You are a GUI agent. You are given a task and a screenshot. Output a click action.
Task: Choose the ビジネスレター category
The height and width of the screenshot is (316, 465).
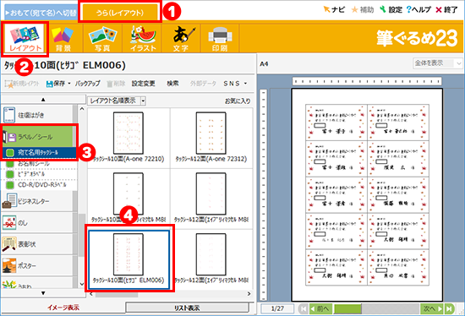tap(37, 201)
